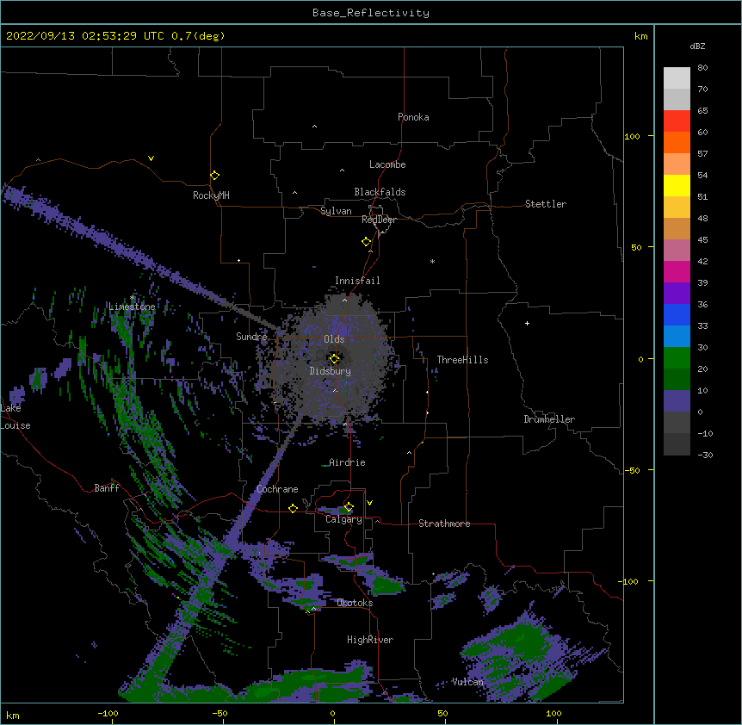Click the Stettler city label
This screenshot has height=725, width=742.
546,204
